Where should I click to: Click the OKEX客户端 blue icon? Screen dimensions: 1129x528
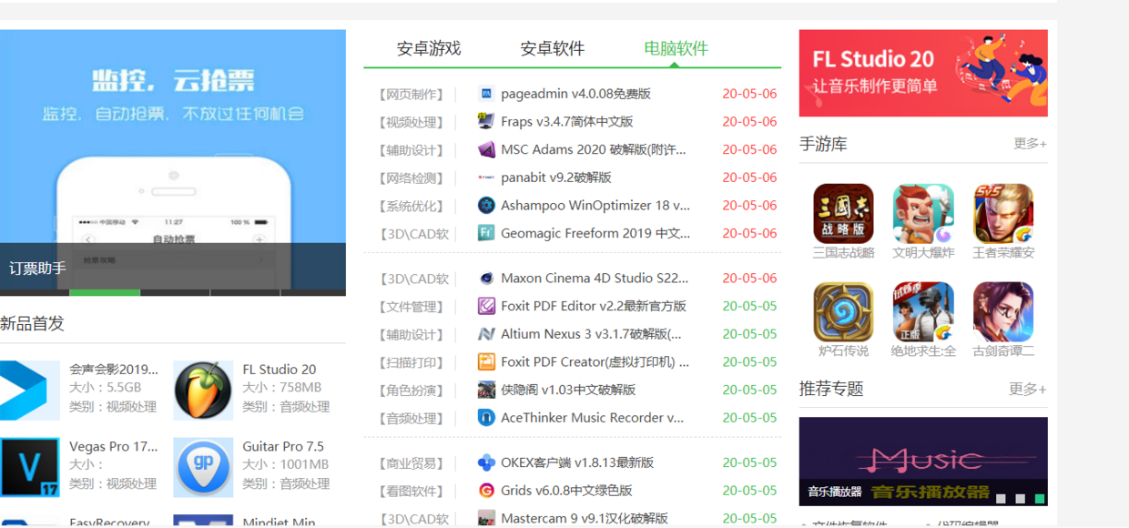pos(486,462)
